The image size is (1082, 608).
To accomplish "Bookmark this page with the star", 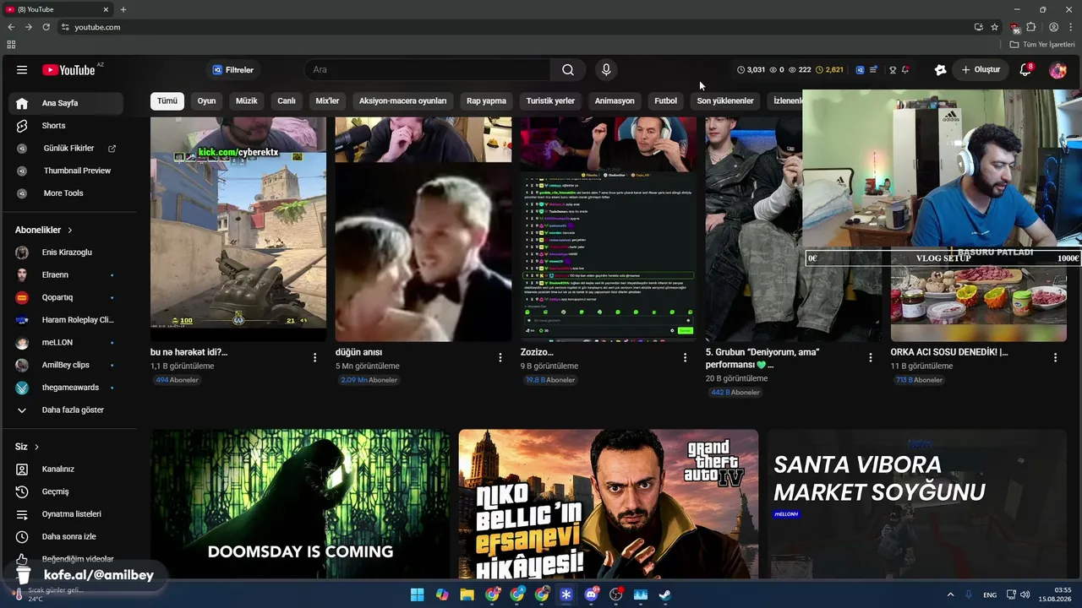I will [x=995, y=27].
